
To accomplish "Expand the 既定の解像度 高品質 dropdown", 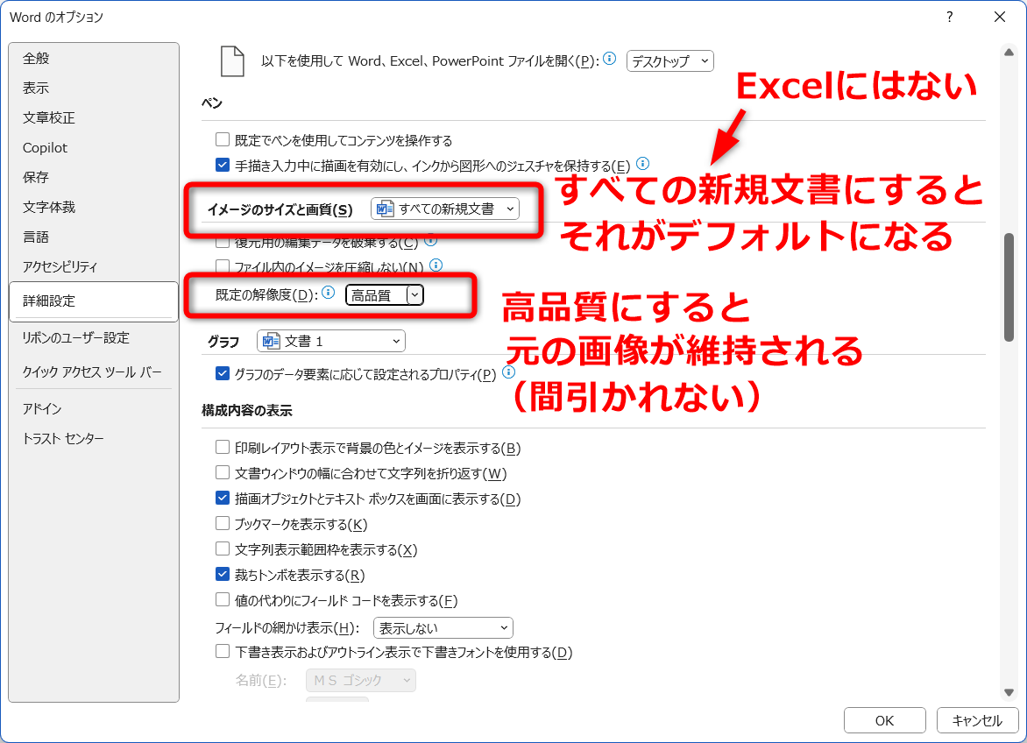I will (x=415, y=295).
